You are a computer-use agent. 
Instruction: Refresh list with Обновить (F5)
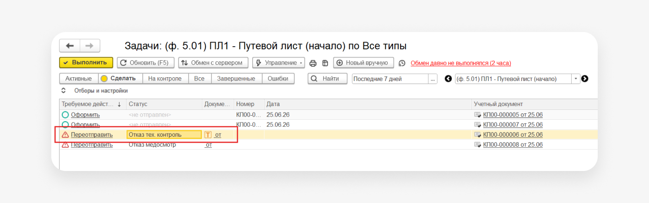pyautogui.click(x=145, y=63)
